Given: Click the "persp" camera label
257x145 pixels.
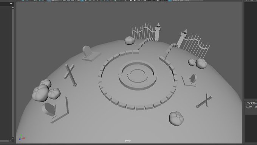Looking at the screenshot, I should 128,141.
